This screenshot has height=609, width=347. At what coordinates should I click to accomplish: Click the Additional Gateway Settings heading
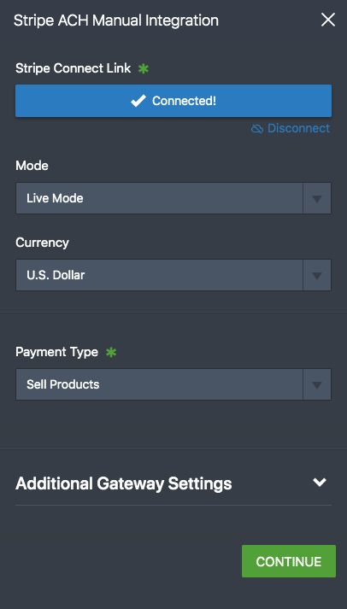pyautogui.click(x=124, y=484)
